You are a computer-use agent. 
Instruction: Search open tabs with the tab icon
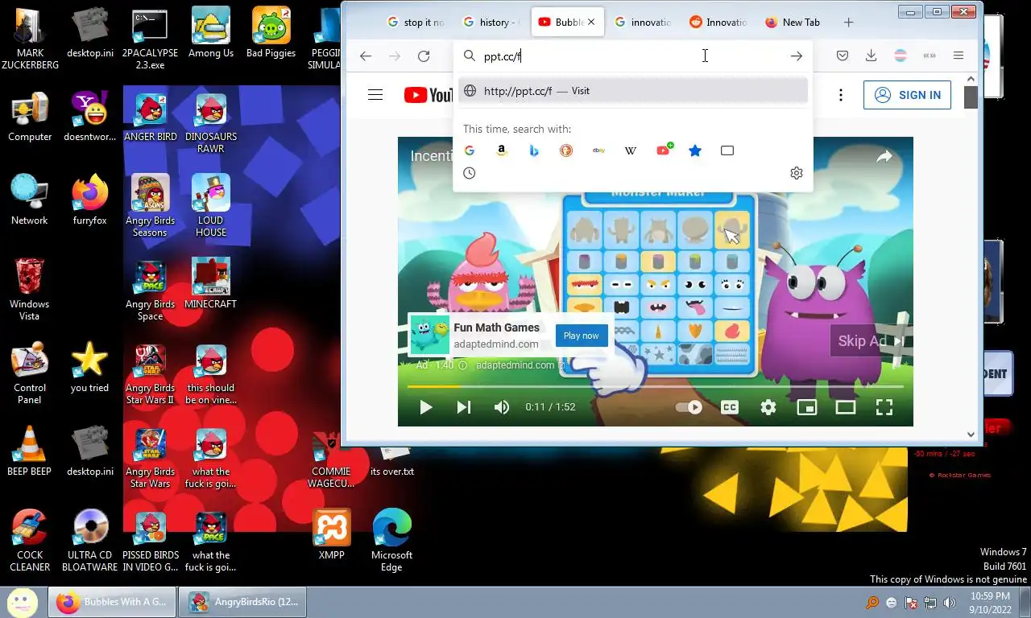coord(727,150)
